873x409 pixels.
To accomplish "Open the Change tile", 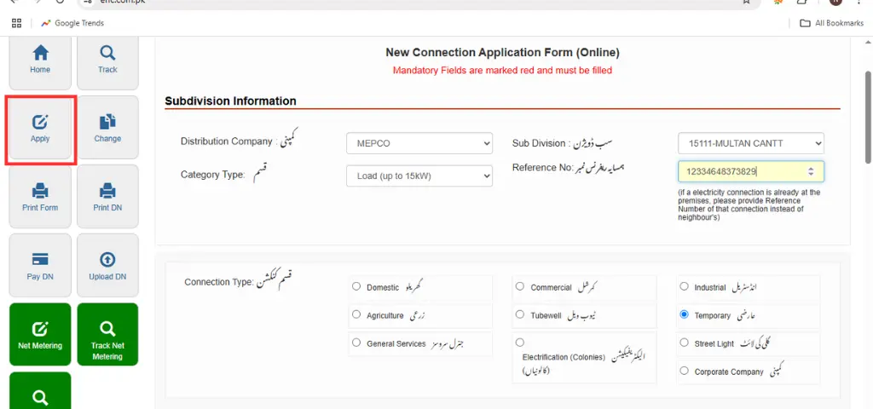I will click(107, 128).
